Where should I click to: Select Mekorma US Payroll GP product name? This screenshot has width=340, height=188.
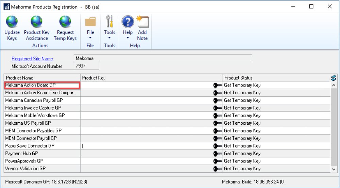point(28,123)
